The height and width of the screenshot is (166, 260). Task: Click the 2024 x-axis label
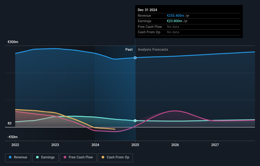[95, 145]
